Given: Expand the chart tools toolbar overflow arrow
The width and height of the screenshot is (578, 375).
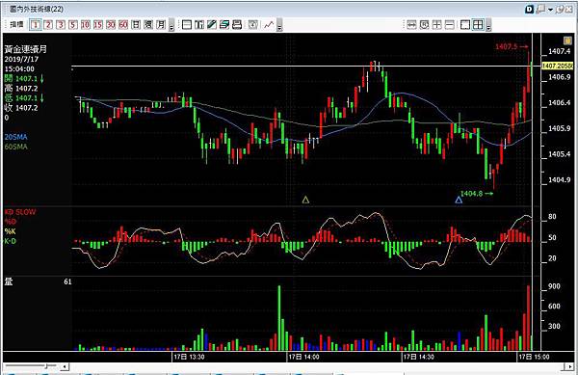Looking at the screenshot, I should click(x=279, y=26).
